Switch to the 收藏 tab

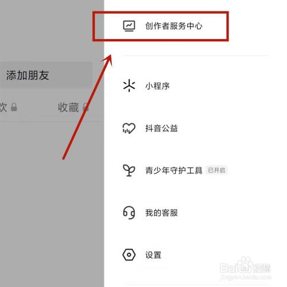click(68, 107)
